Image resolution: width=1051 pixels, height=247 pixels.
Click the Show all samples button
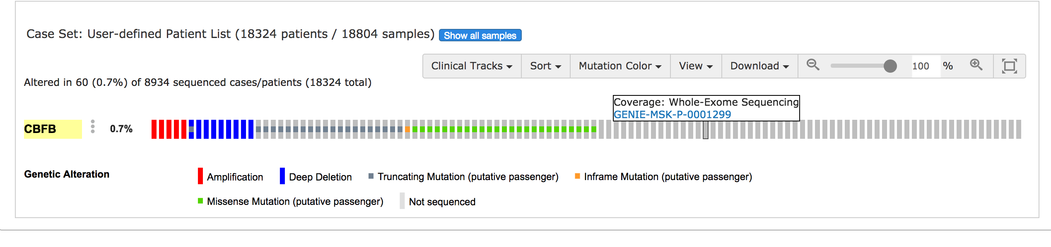(x=480, y=36)
